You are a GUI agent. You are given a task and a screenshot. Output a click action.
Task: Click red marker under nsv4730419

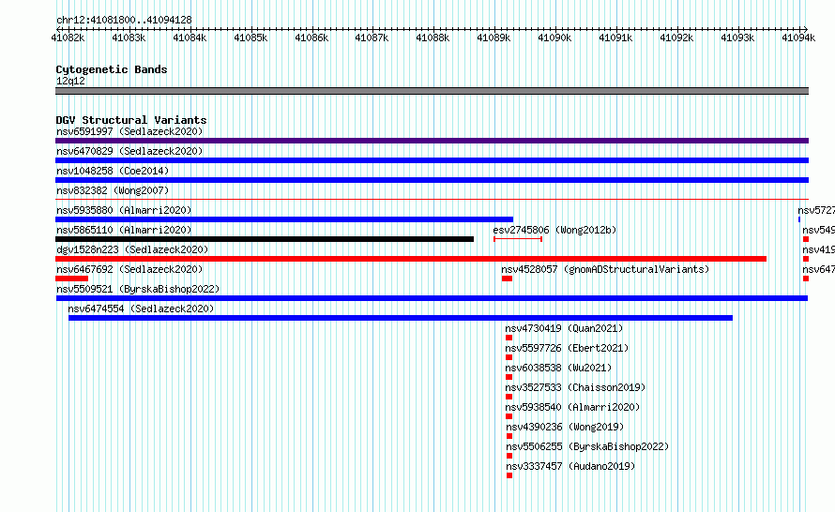click(x=509, y=338)
